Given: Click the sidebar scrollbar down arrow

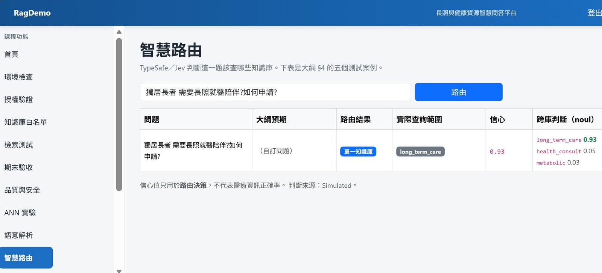Looking at the screenshot, I should click(119, 270).
